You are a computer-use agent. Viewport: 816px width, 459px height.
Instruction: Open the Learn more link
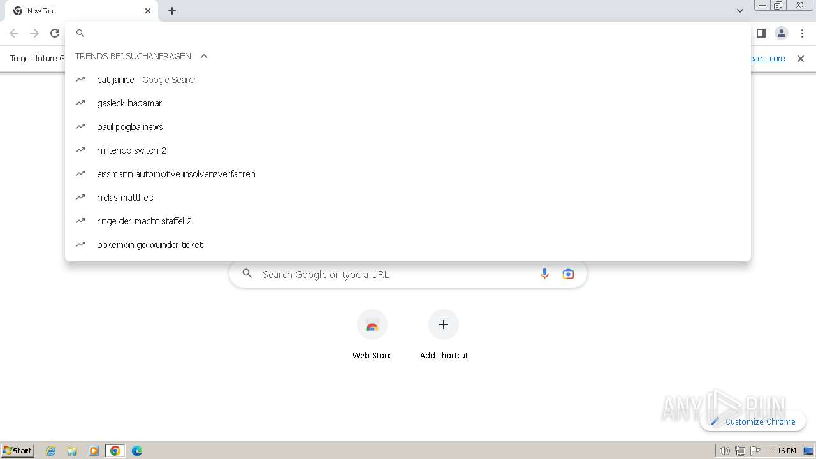coord(767,59)
